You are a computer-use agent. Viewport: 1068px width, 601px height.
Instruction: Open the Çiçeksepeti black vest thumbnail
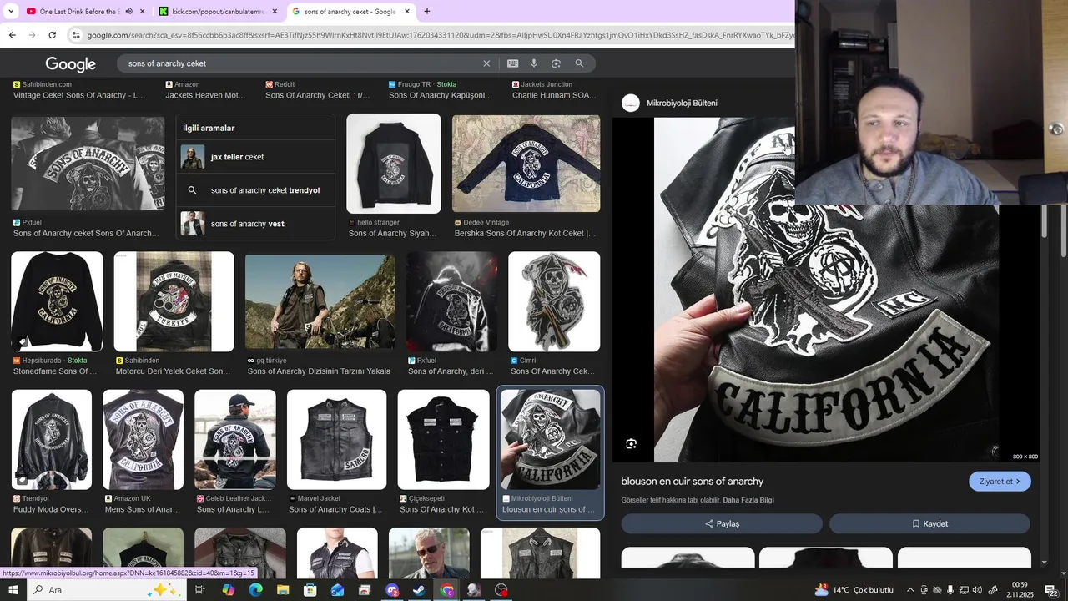pos(443,439)
